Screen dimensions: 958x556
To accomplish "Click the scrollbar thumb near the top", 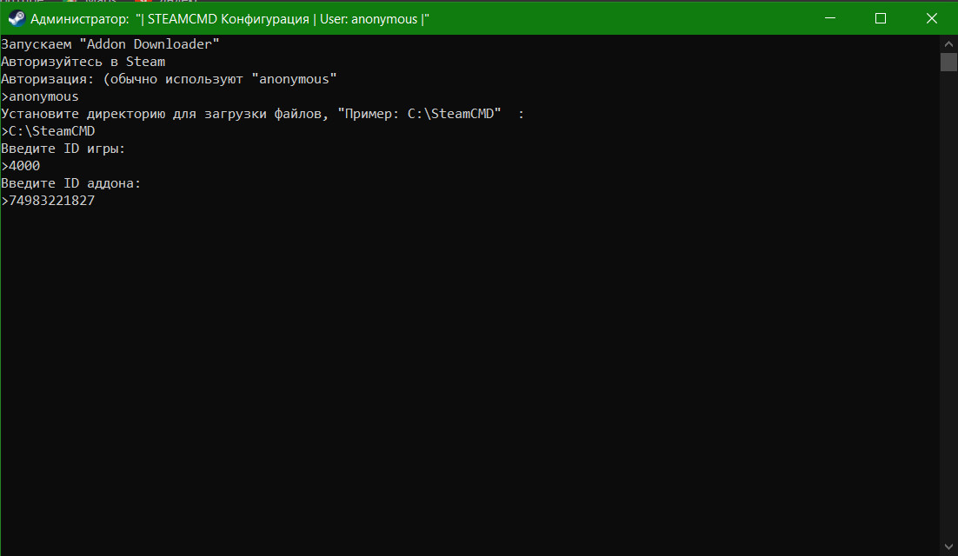I will pyautogui.click(x=948, y=61).
